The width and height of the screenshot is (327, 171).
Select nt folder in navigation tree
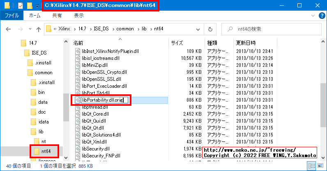tap(44, 141)
